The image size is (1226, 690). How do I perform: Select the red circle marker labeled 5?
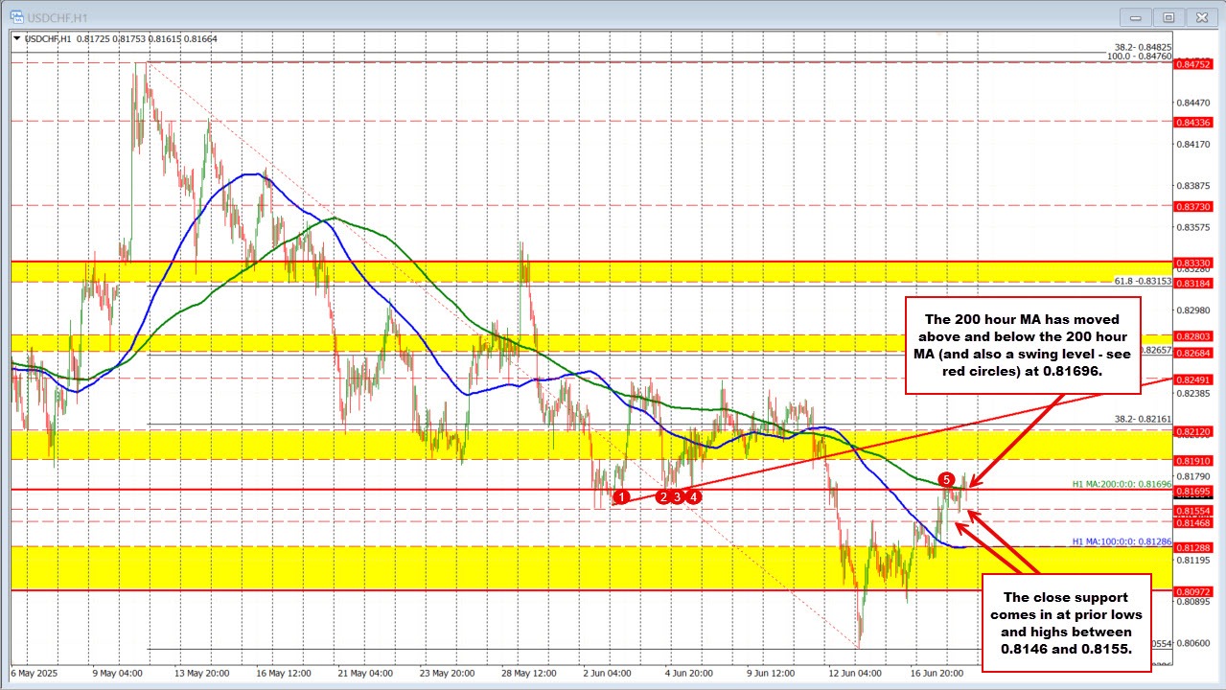point(947,479)
